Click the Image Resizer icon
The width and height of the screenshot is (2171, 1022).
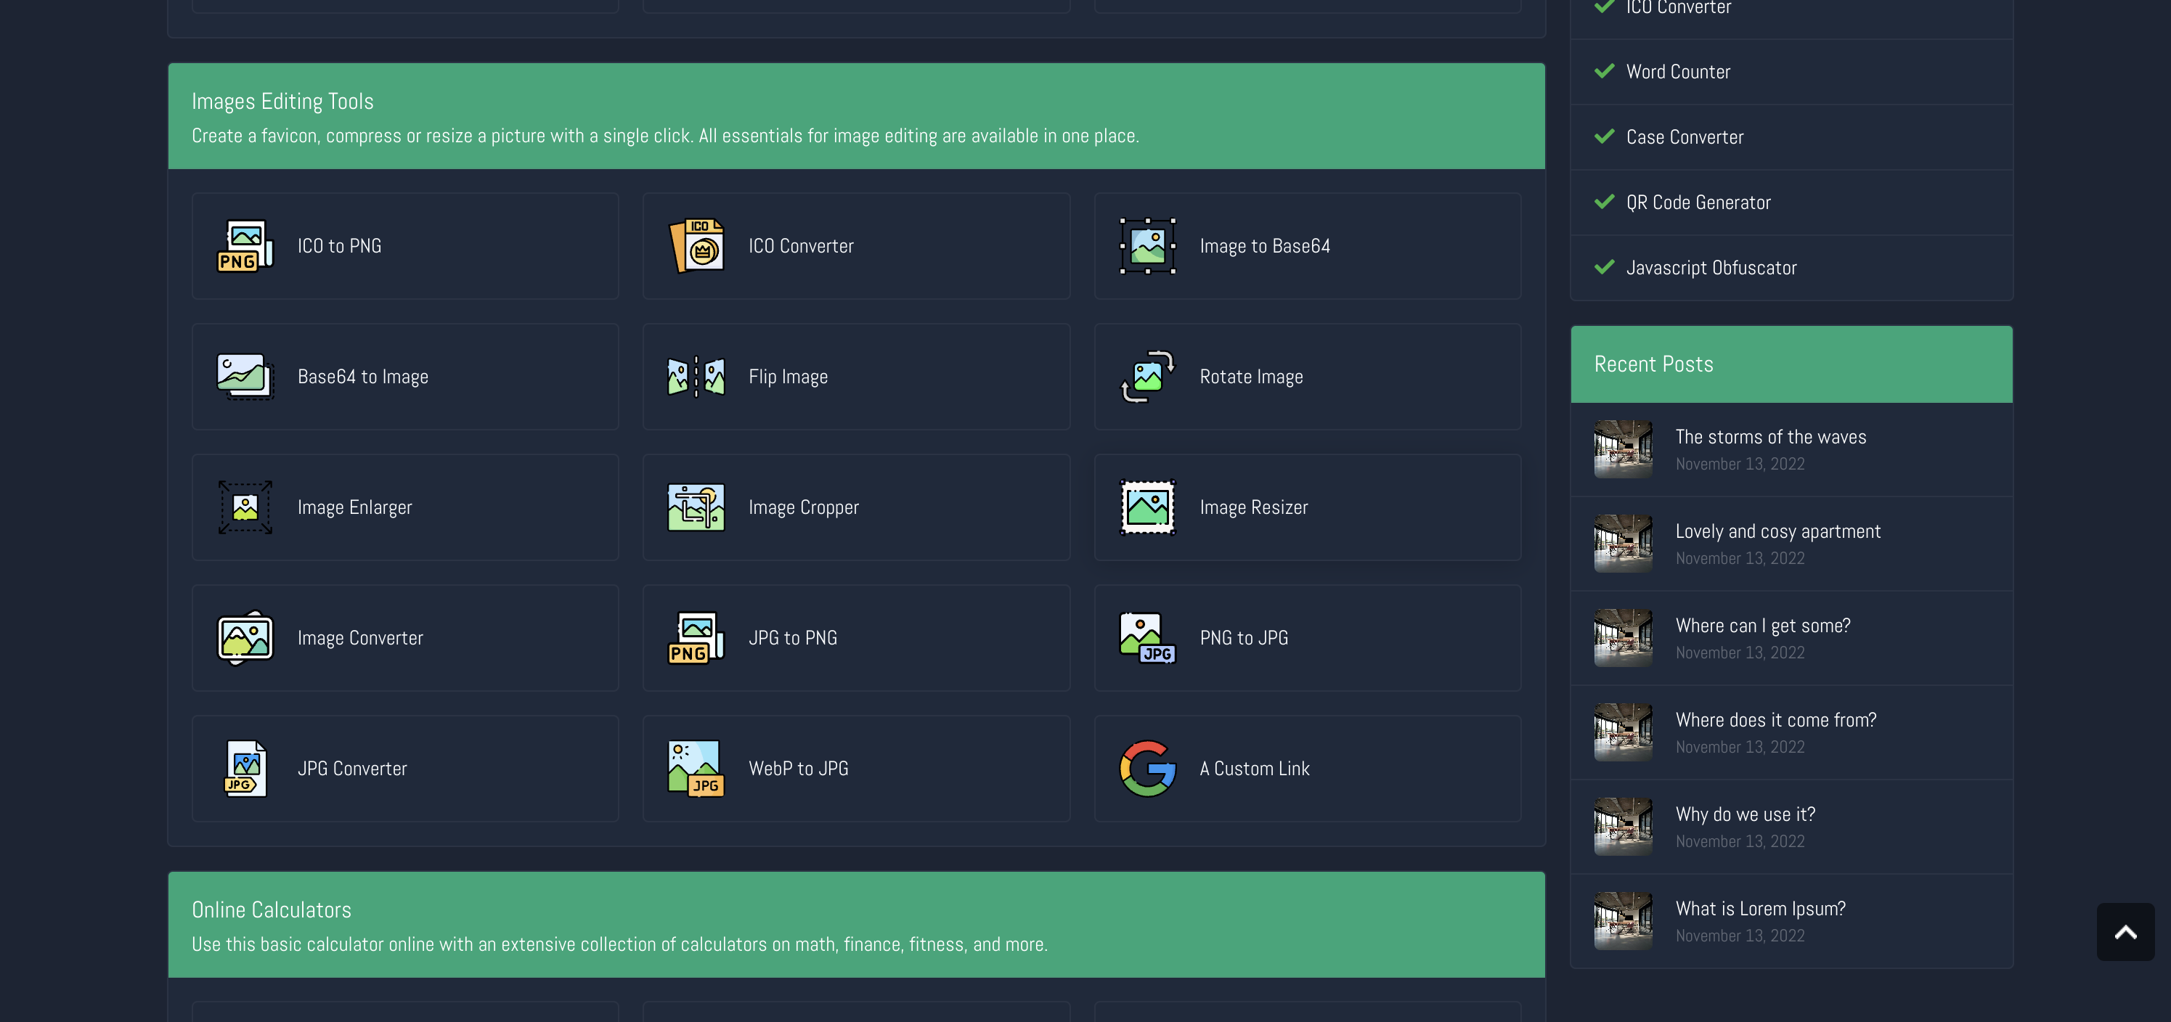coord(1147,507)
